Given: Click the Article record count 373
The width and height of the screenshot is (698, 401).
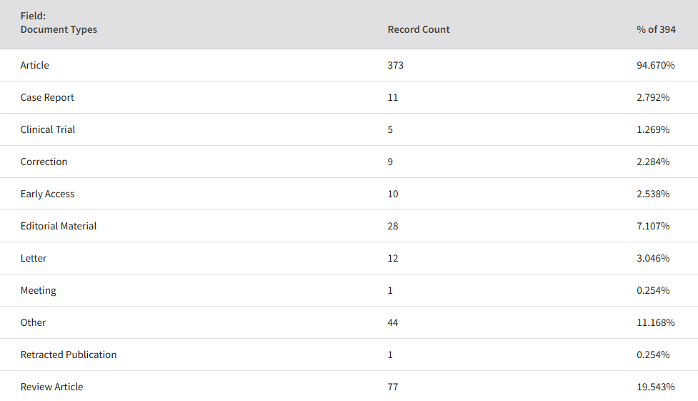Looking at the screenshot, I should tap(395, 65).
